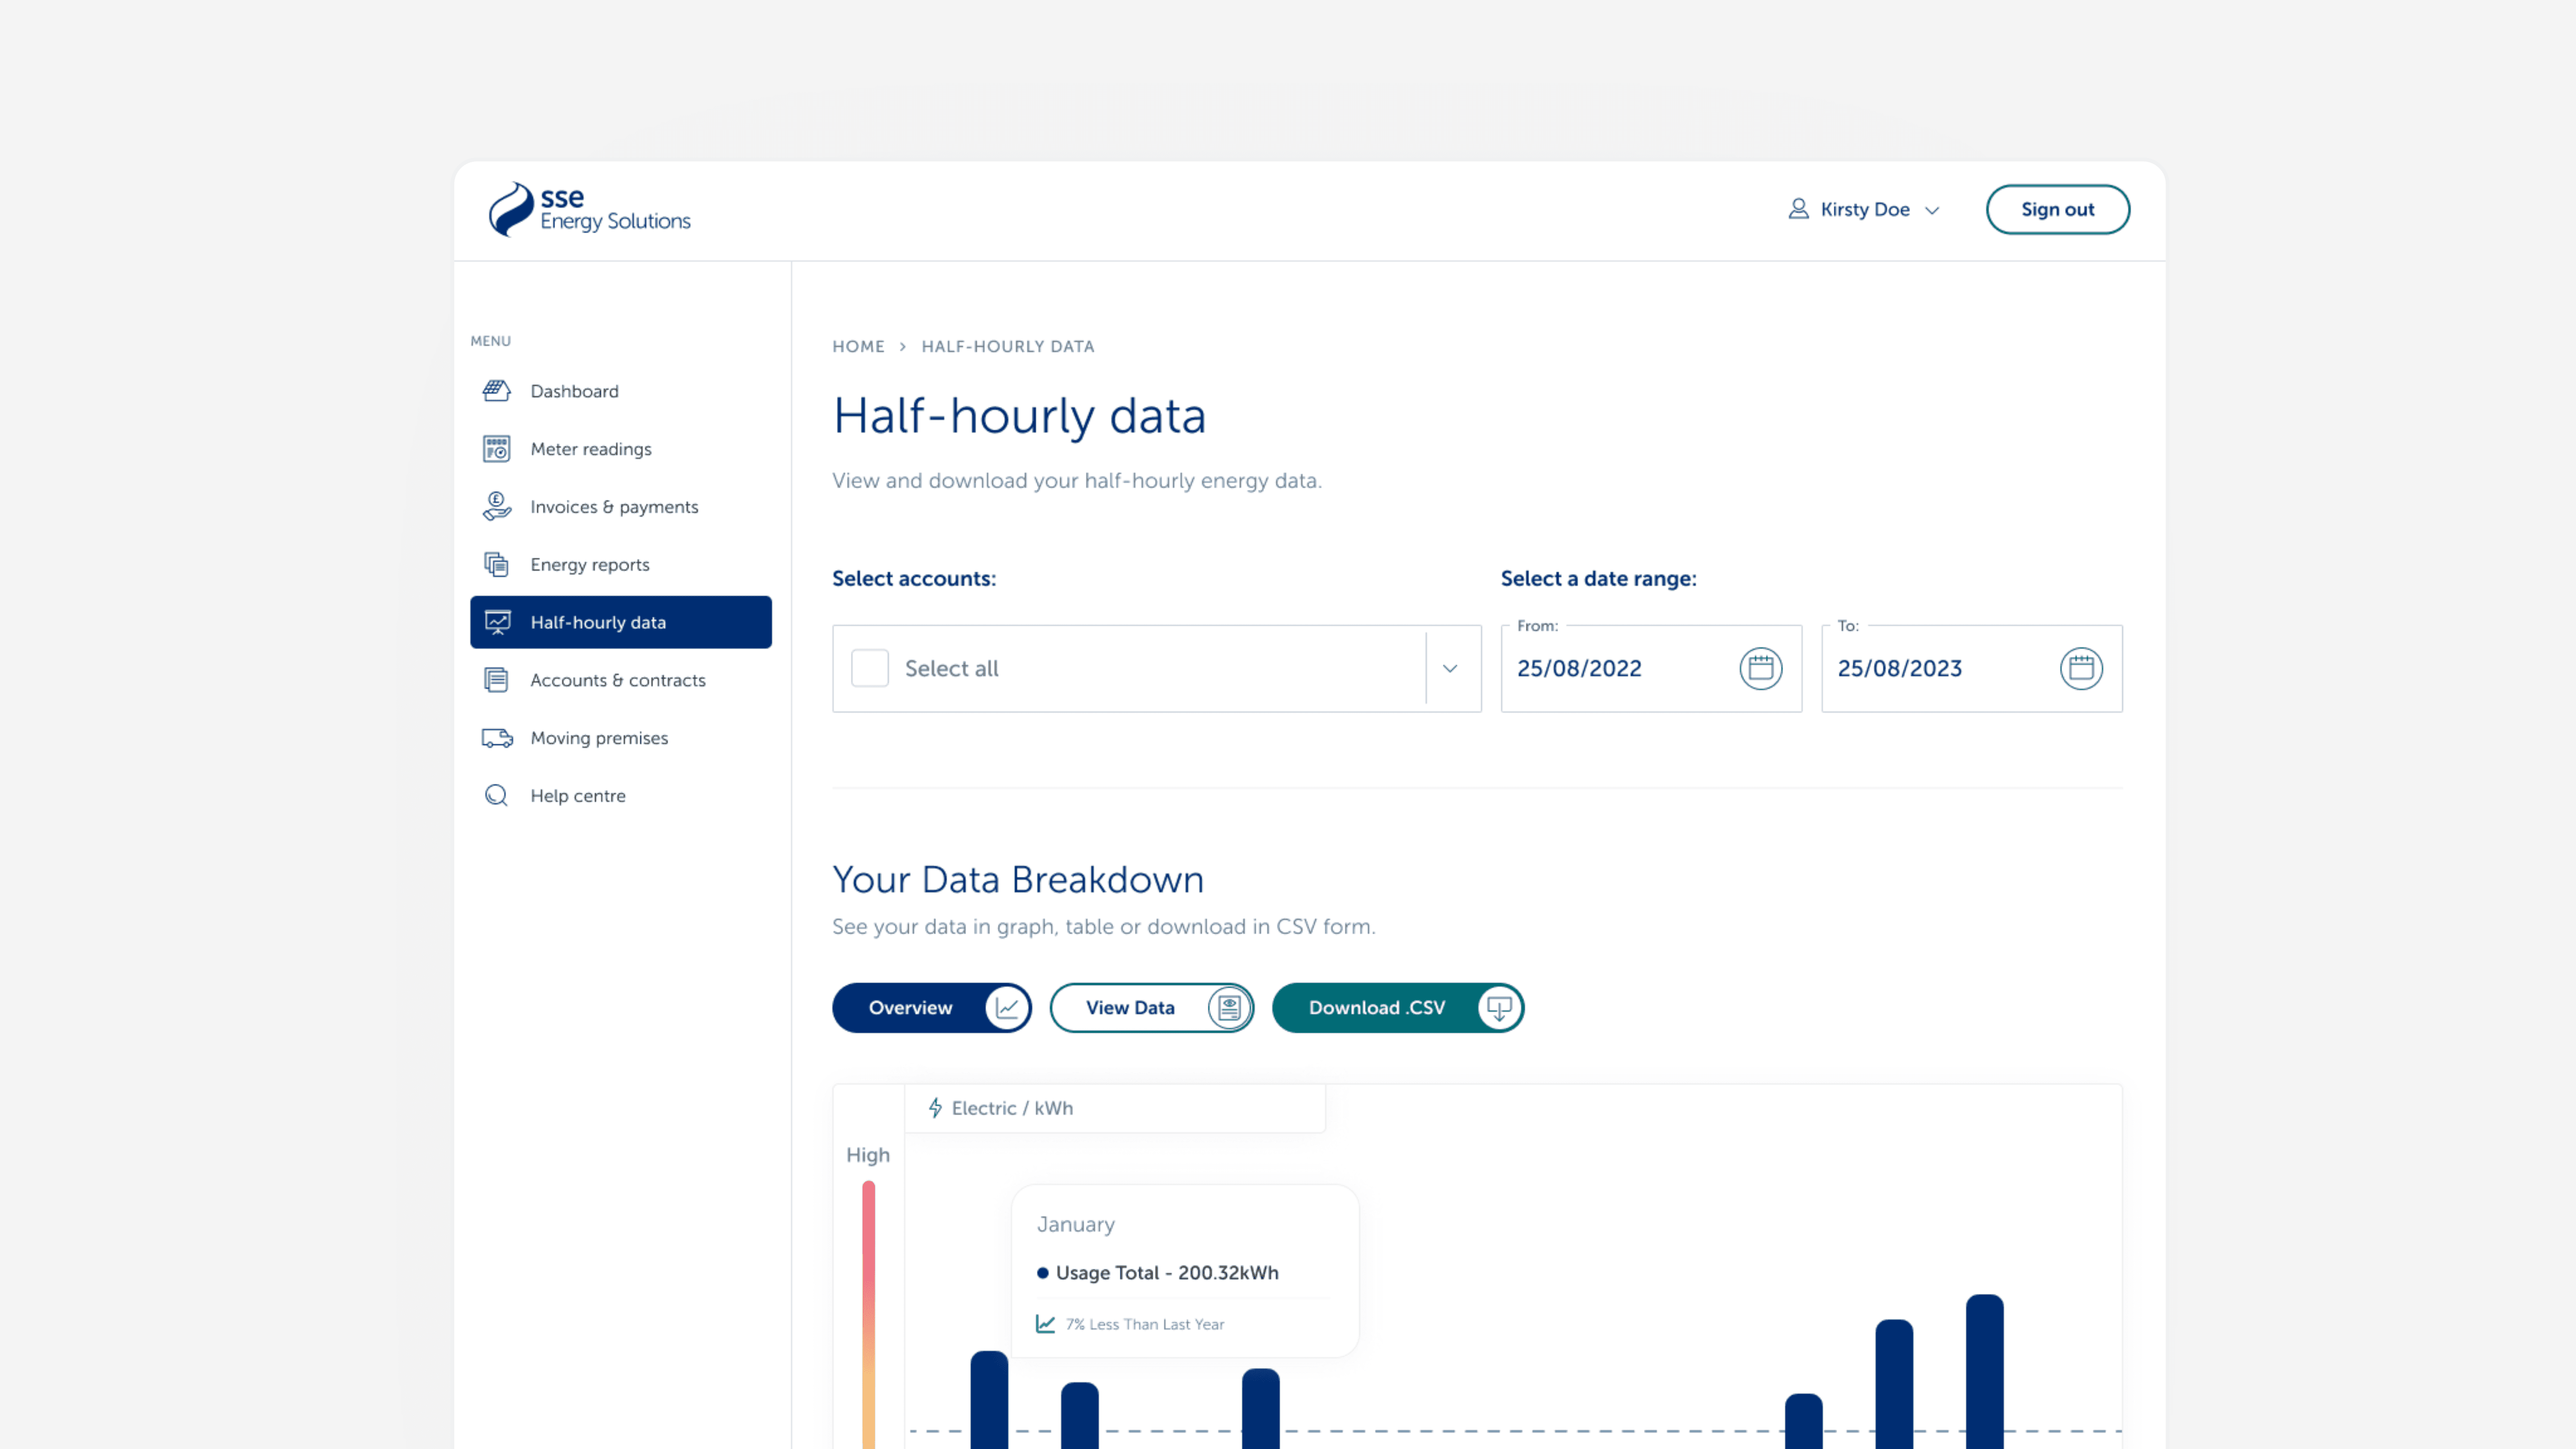Click the SSE Energy Solutions logo
Viewport: 2576px width, 1449px height.
tap(589, 210)
